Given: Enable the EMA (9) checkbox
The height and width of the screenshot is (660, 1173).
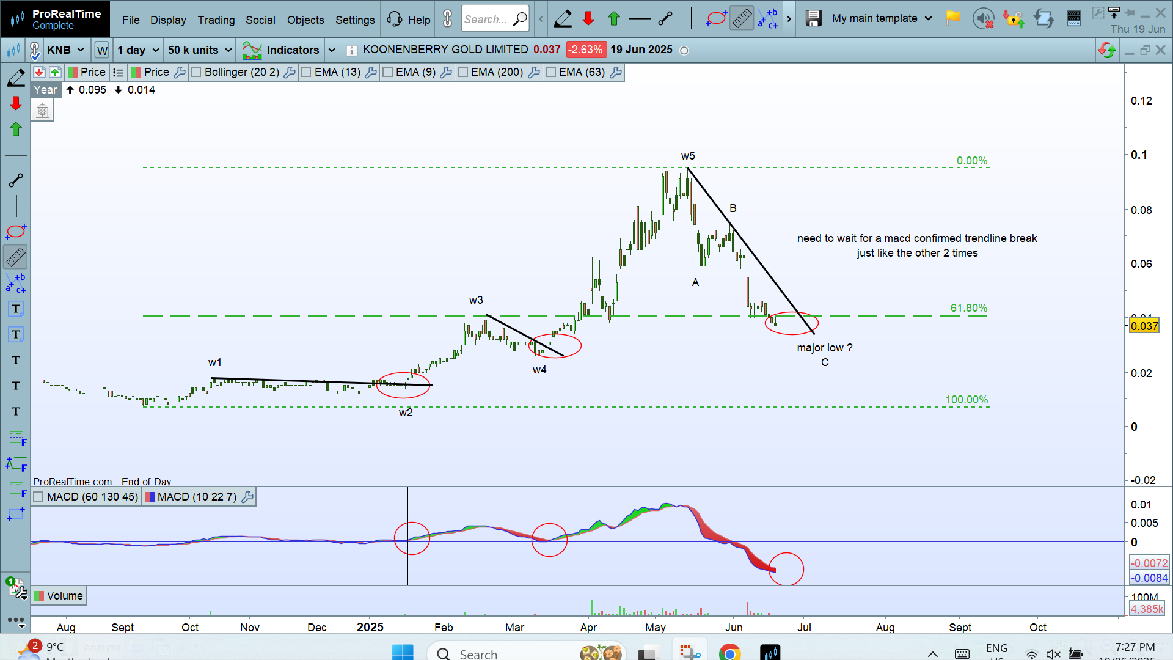Looking at the screenshot, I should [x=387, y=72].
